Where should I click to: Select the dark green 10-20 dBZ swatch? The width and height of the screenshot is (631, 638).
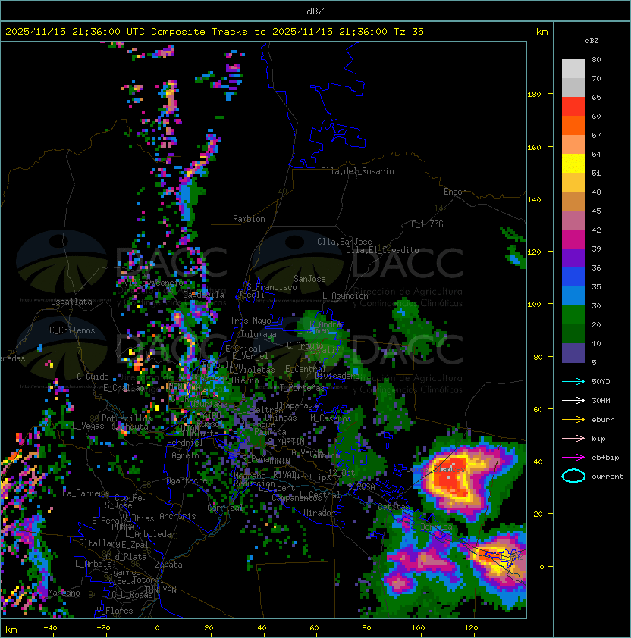click(573, 333)
